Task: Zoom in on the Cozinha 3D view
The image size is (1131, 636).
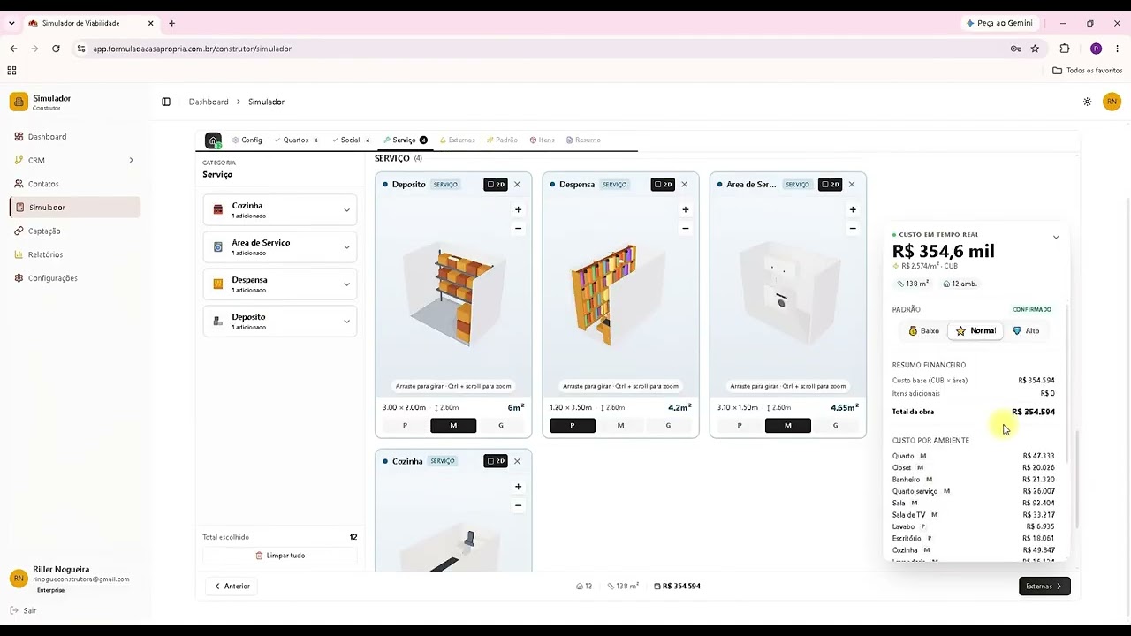Action: [x=518, y=487]
